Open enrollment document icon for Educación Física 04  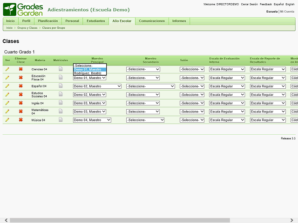(61, 77)
